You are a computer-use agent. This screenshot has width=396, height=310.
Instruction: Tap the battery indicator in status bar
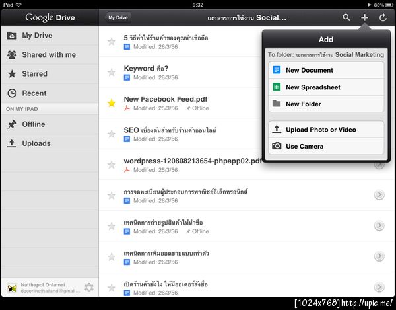coord(389,5)
